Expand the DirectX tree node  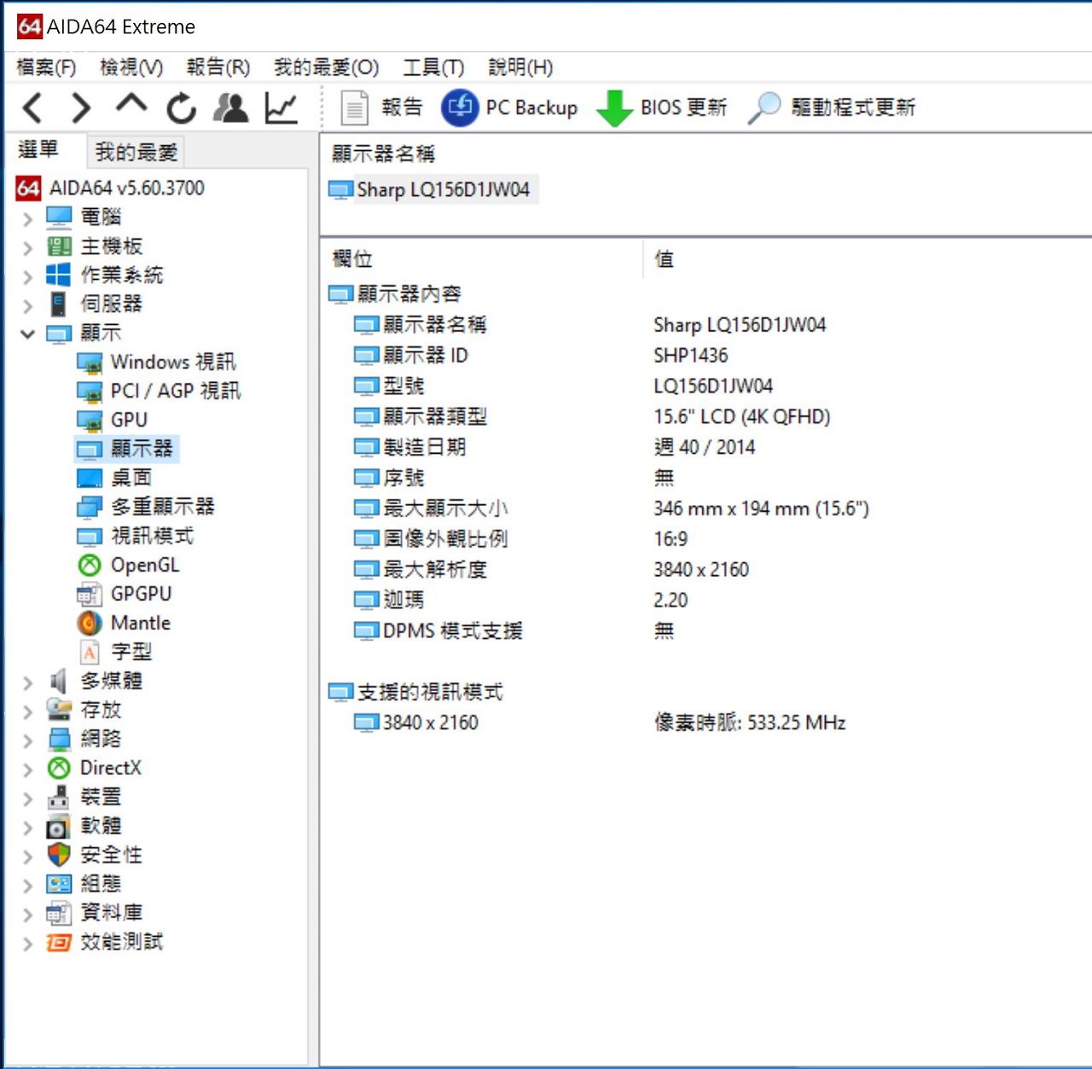(27, 769)
